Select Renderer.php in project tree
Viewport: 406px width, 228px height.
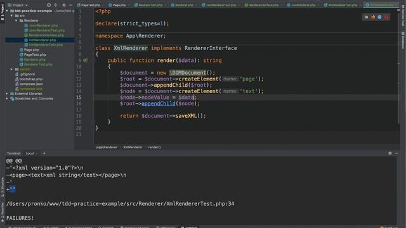point(34,60)
